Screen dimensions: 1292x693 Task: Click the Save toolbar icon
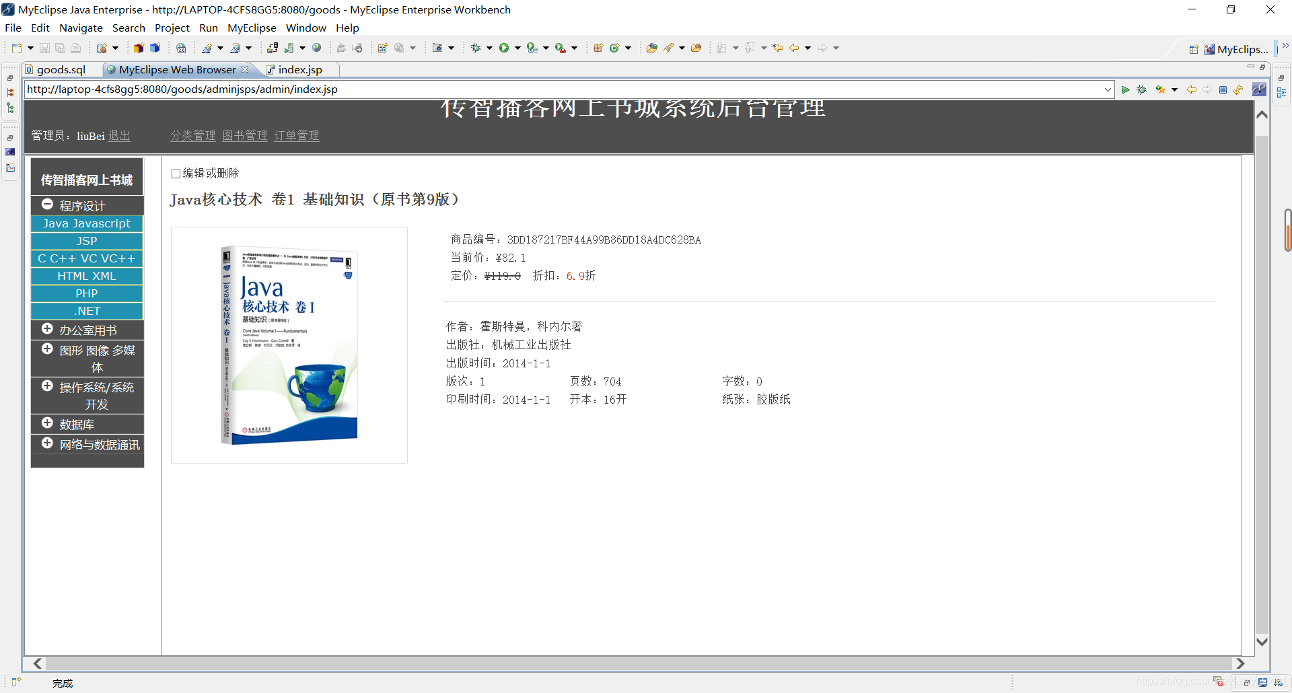[x=44, y=48]
